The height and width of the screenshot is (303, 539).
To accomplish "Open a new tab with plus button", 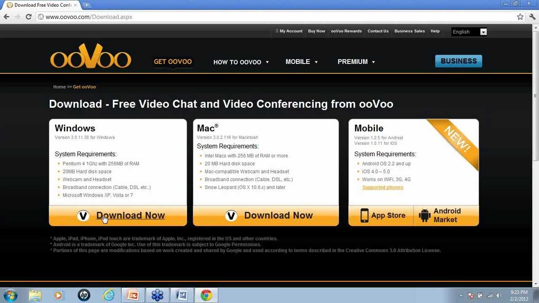I will pyautogui.click(x=86, y=5).
